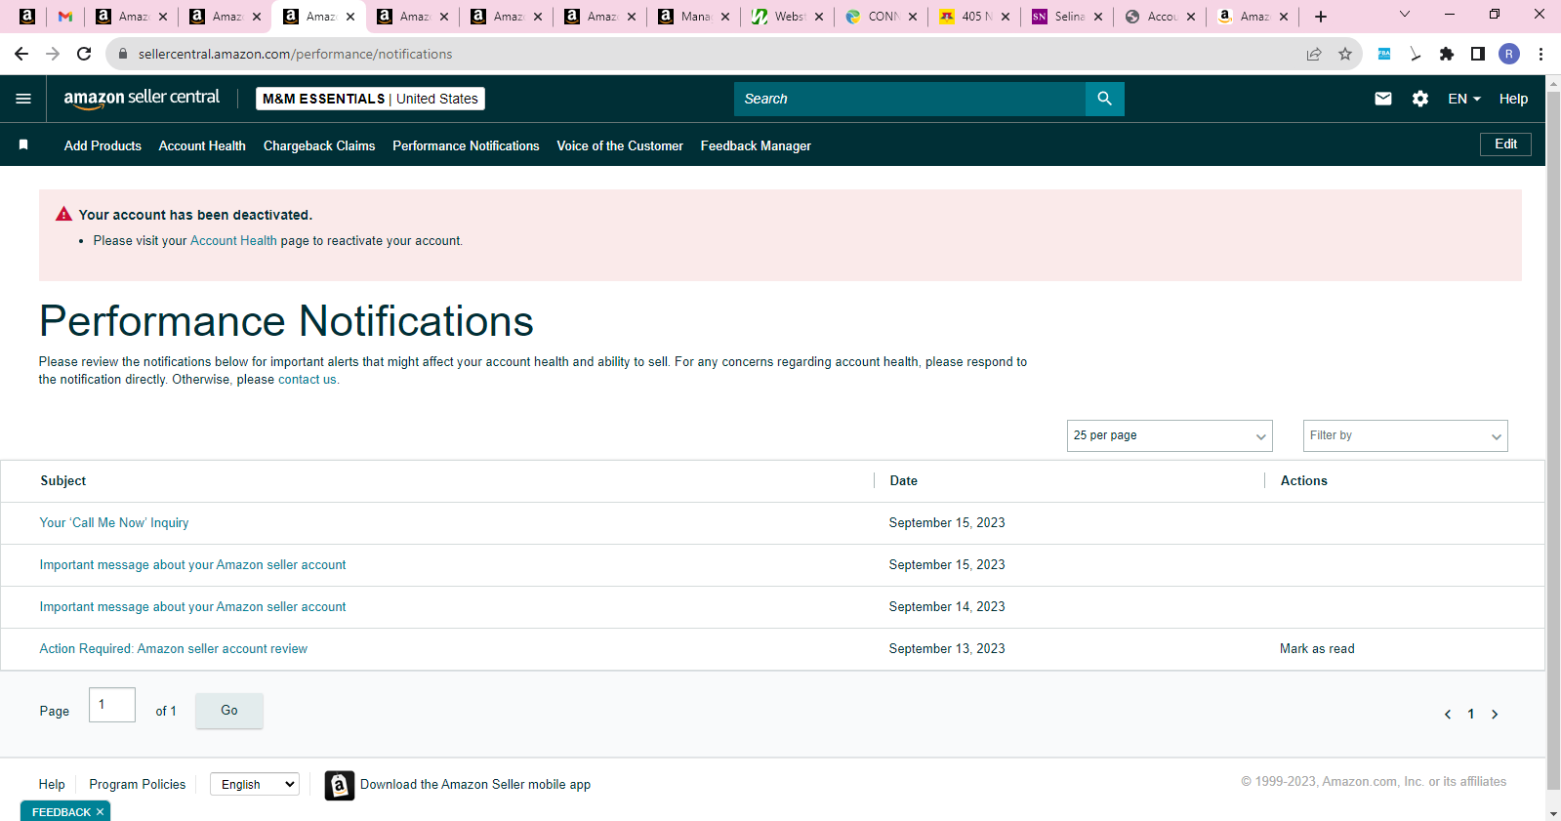
Task: Select Performance Notifications in the navigation bar
Action: tap(466, 145)
